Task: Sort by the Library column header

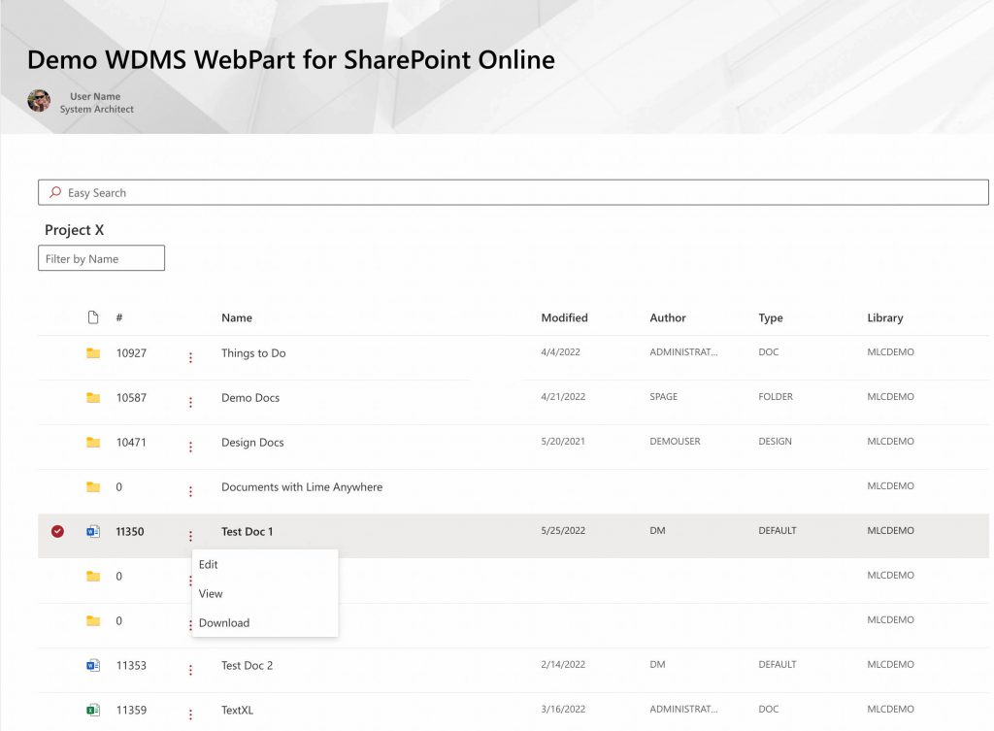Action: tap(885, 317)
